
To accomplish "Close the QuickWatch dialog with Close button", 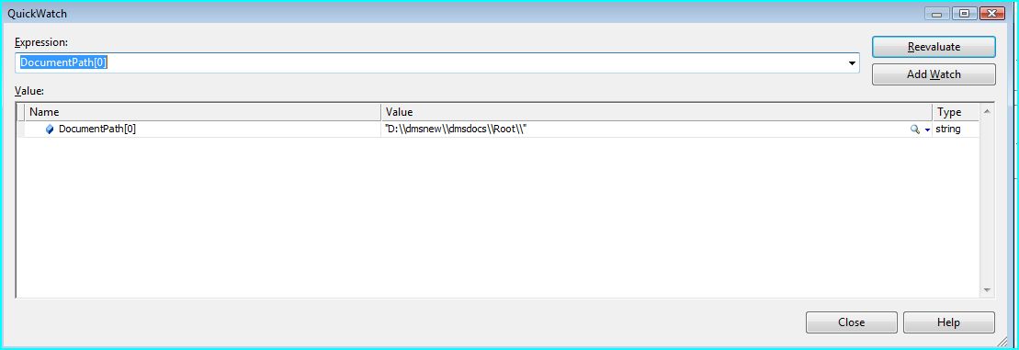I will point(852,322).
